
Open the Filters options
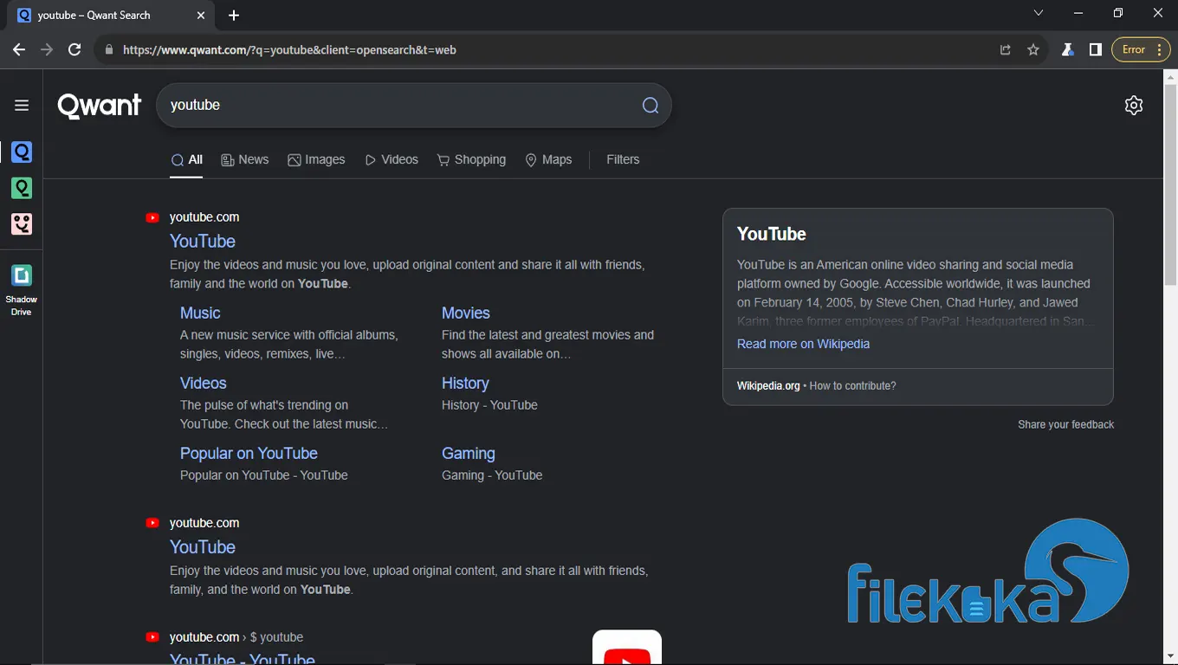pyautogui.click(x=623, y=160)
